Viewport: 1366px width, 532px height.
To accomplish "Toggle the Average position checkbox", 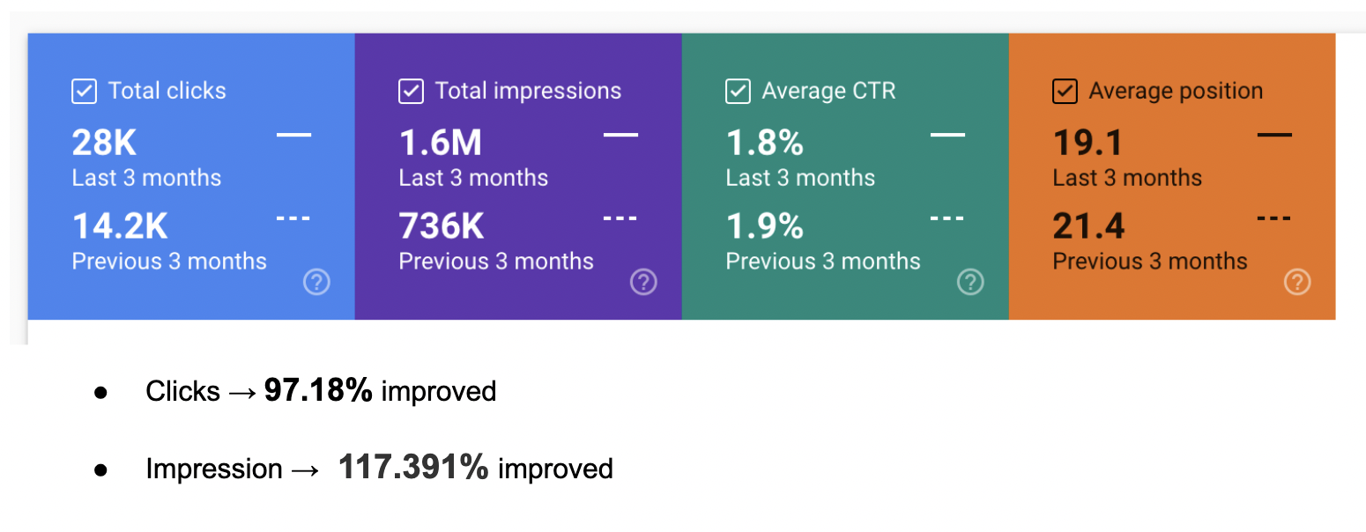I will pyautogui.click(x=1065, y=91).
